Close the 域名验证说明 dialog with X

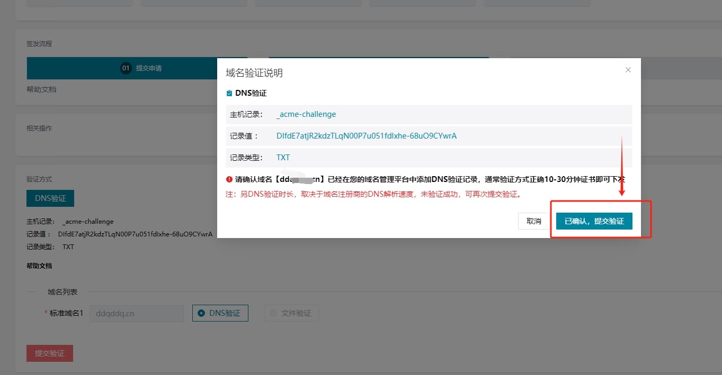coord(628,70)
